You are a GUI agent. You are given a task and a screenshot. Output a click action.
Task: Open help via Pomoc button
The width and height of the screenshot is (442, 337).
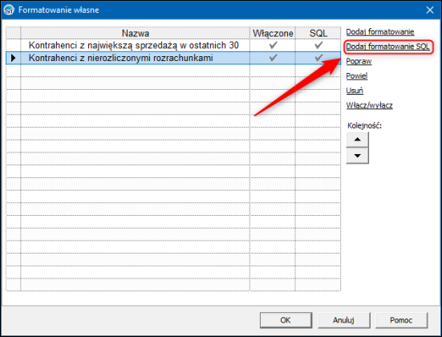[x=401, y=320]
